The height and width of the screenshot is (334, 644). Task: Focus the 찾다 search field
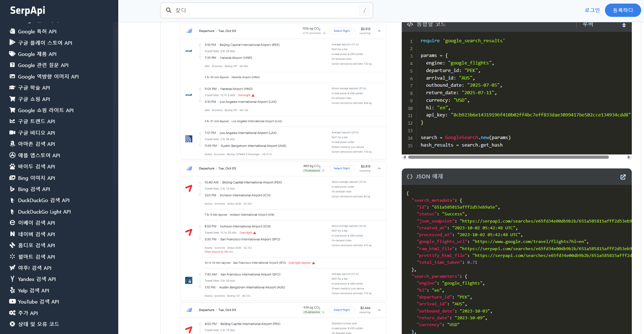coord(267,10)
